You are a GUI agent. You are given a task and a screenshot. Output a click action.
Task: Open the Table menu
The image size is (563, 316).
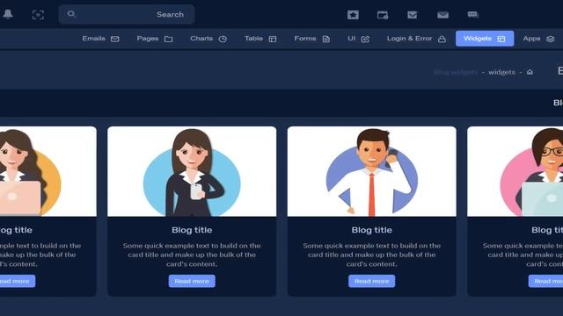260,39
